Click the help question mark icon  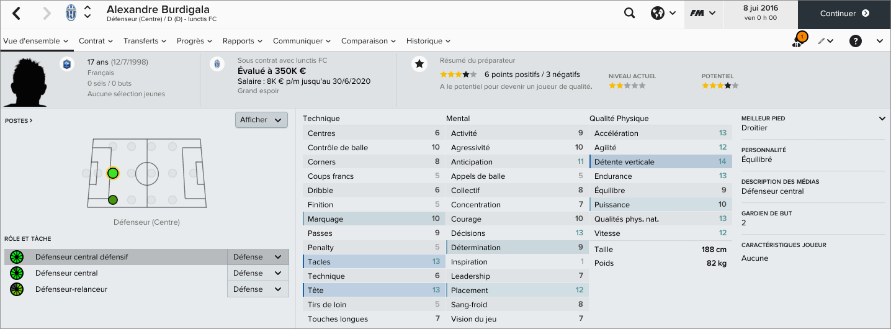[856, 41]
